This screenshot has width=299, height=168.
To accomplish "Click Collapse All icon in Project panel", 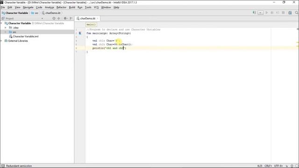I will tap(59, 19).
